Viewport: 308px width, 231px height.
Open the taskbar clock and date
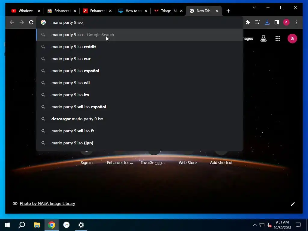tap(282, 225)
